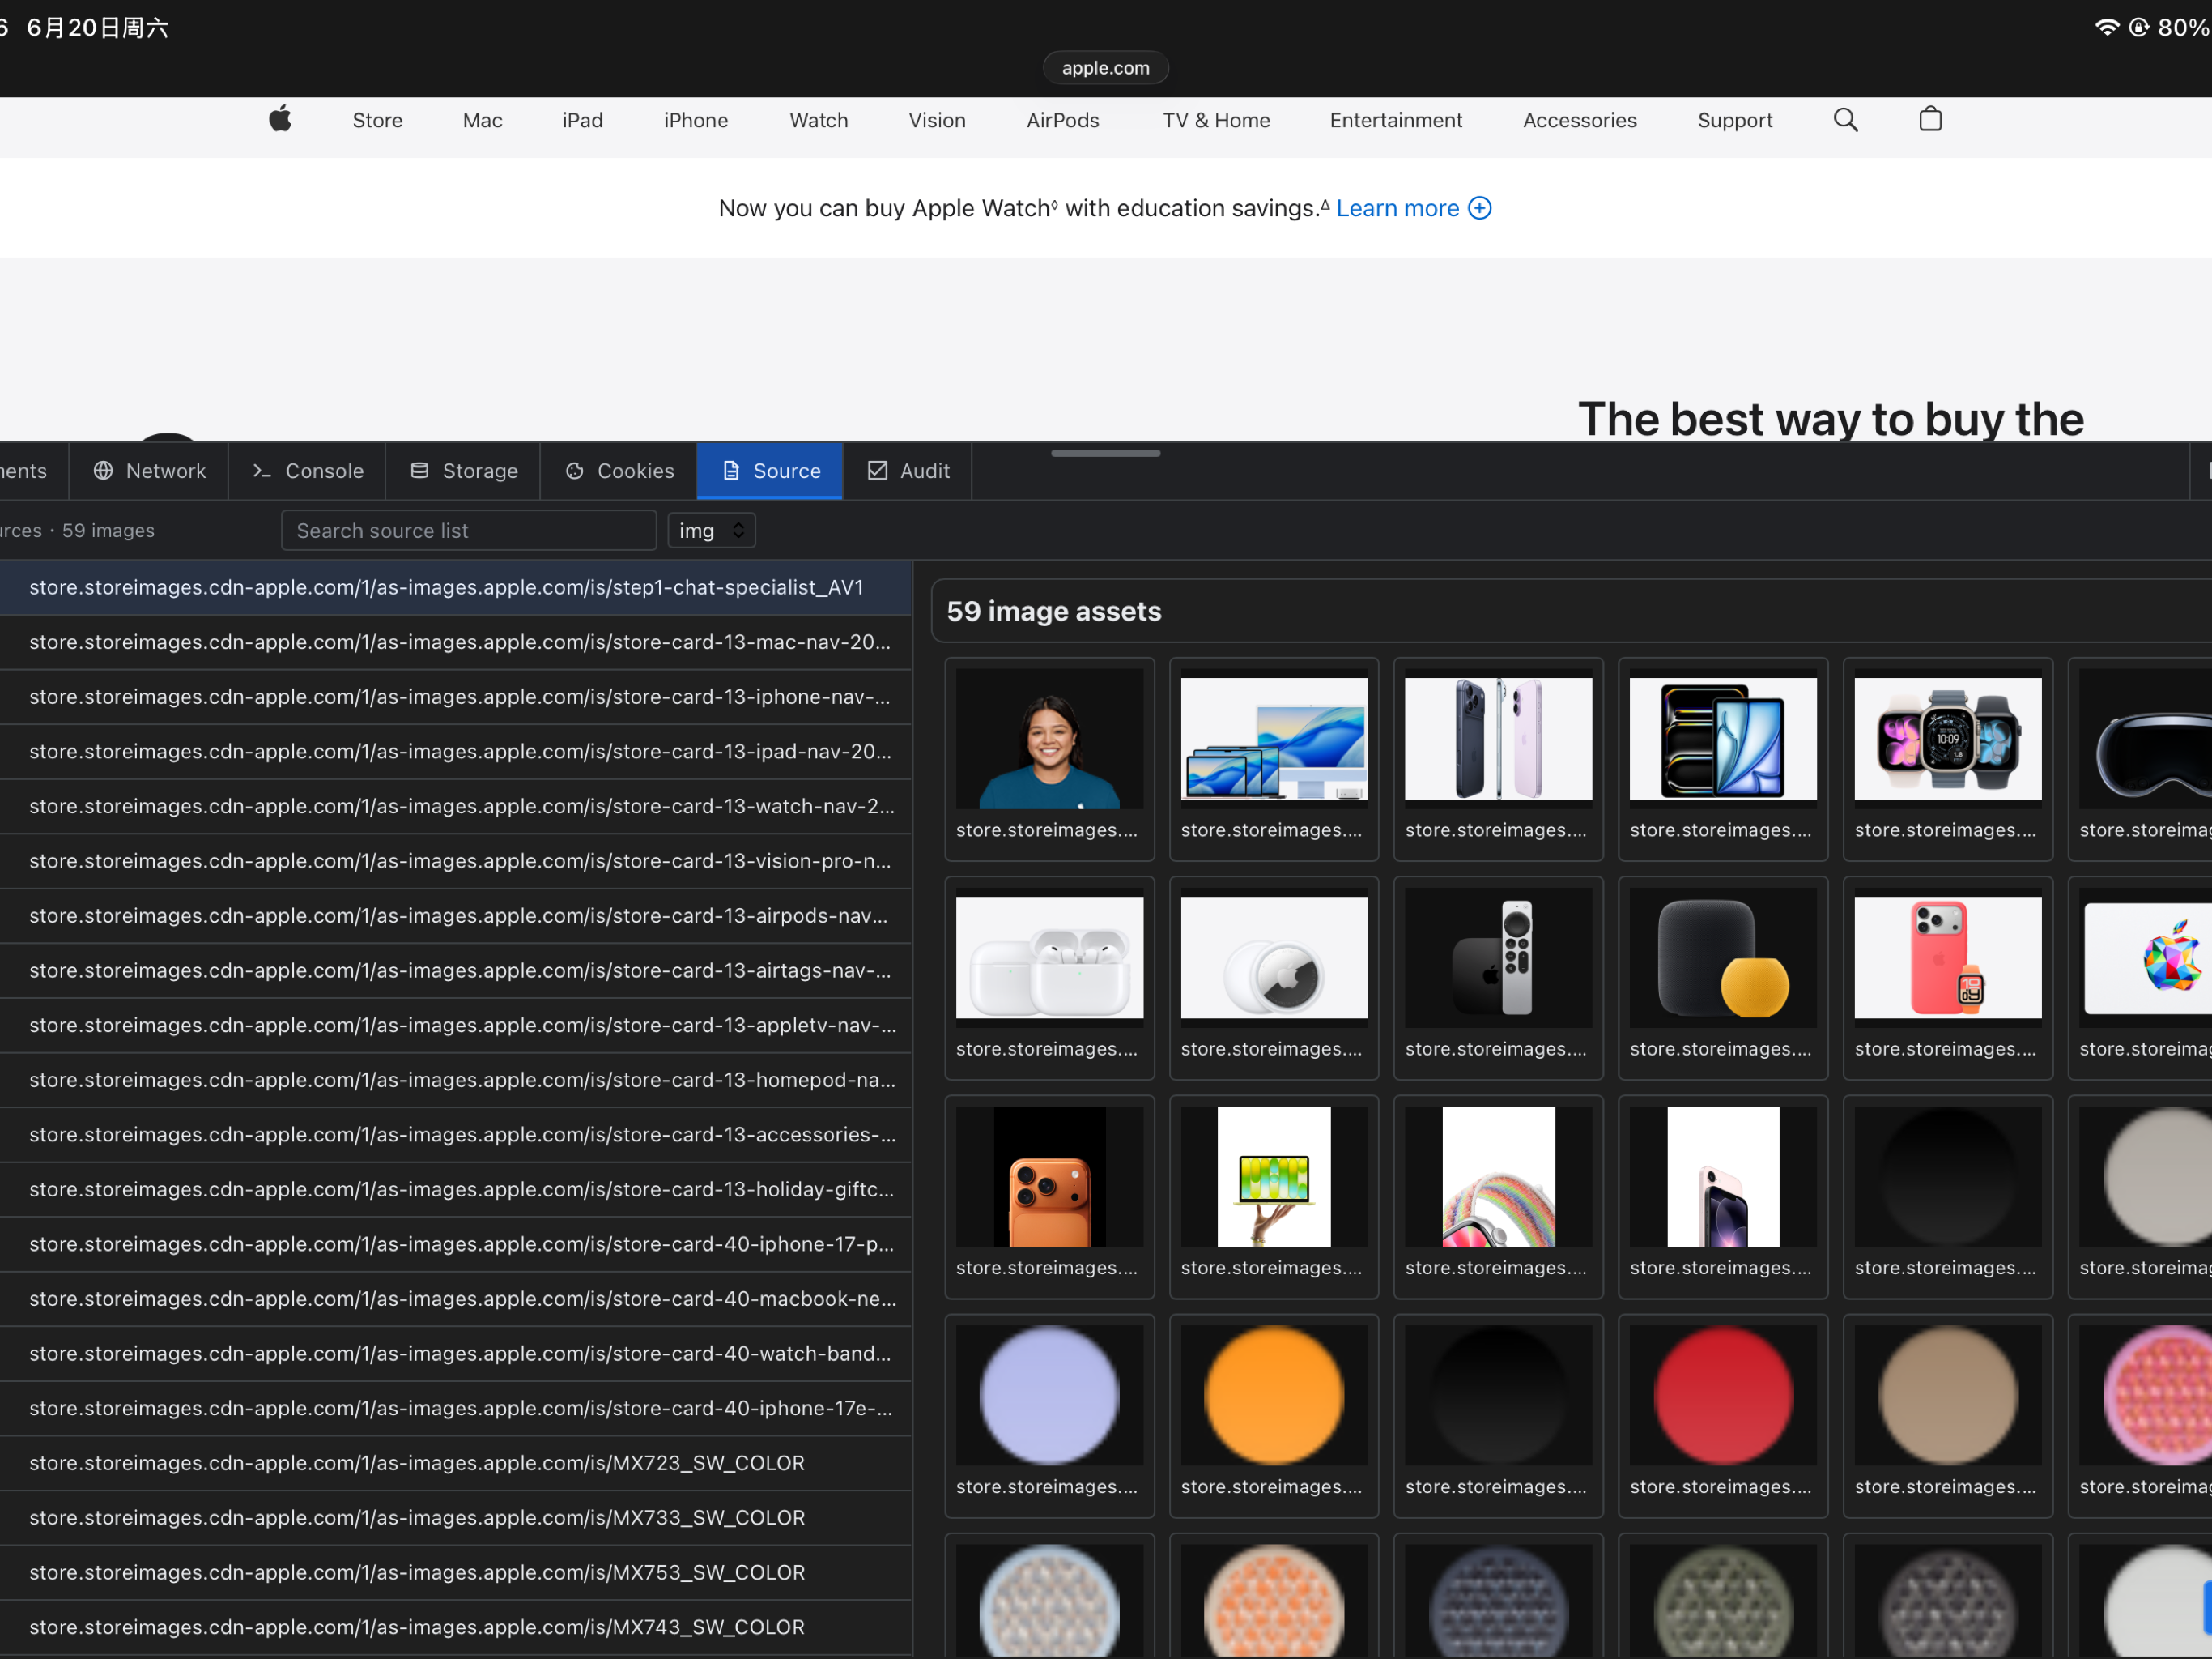Select the MX733_SW_COLOR source row

(x=456, y=1518)
